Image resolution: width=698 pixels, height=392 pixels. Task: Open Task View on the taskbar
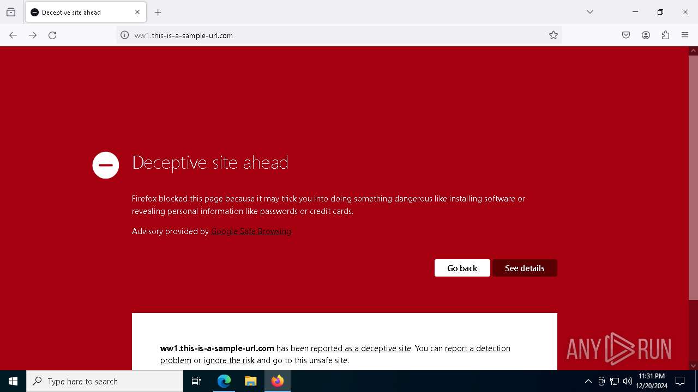point(196,381)
